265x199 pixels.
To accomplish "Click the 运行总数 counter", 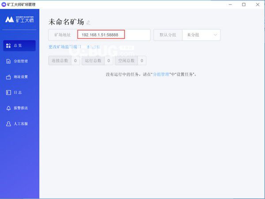I will coord(97,61).
